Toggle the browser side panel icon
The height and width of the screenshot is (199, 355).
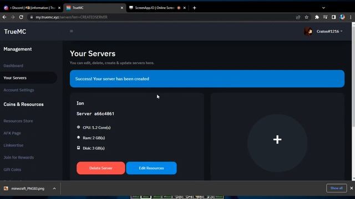333,17
